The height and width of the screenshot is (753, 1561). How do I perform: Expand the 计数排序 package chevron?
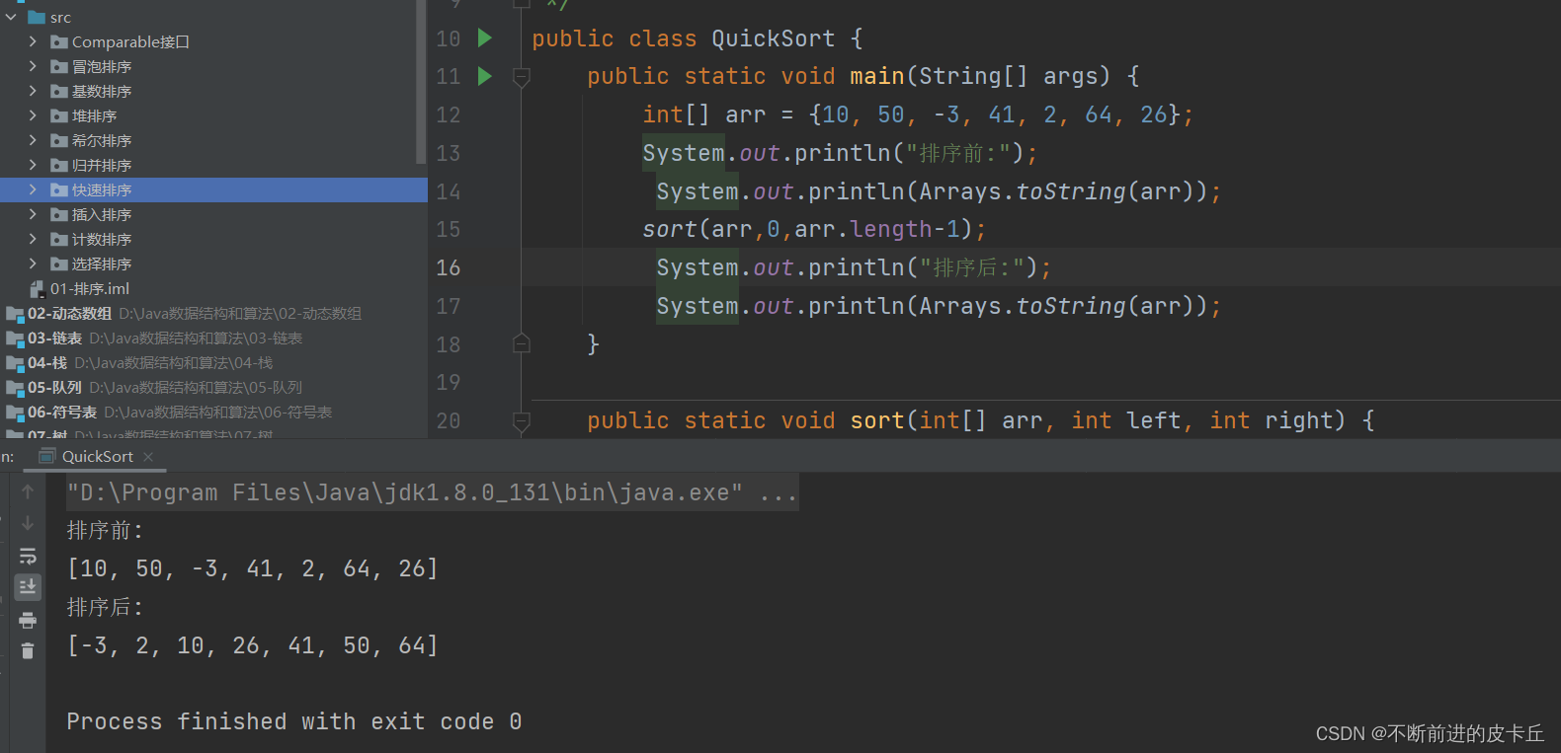tap(33, 239)
